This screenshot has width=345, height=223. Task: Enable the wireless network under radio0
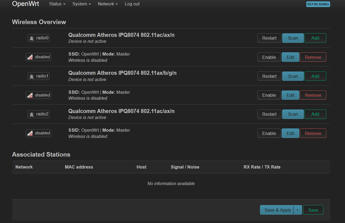(x=269, y=57)
